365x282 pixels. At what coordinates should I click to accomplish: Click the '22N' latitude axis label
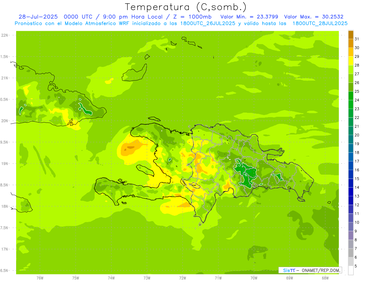[5, 35]
